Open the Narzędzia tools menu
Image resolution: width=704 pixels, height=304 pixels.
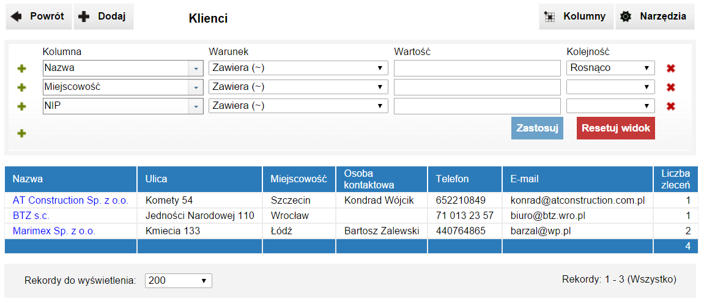pos(654,17)
